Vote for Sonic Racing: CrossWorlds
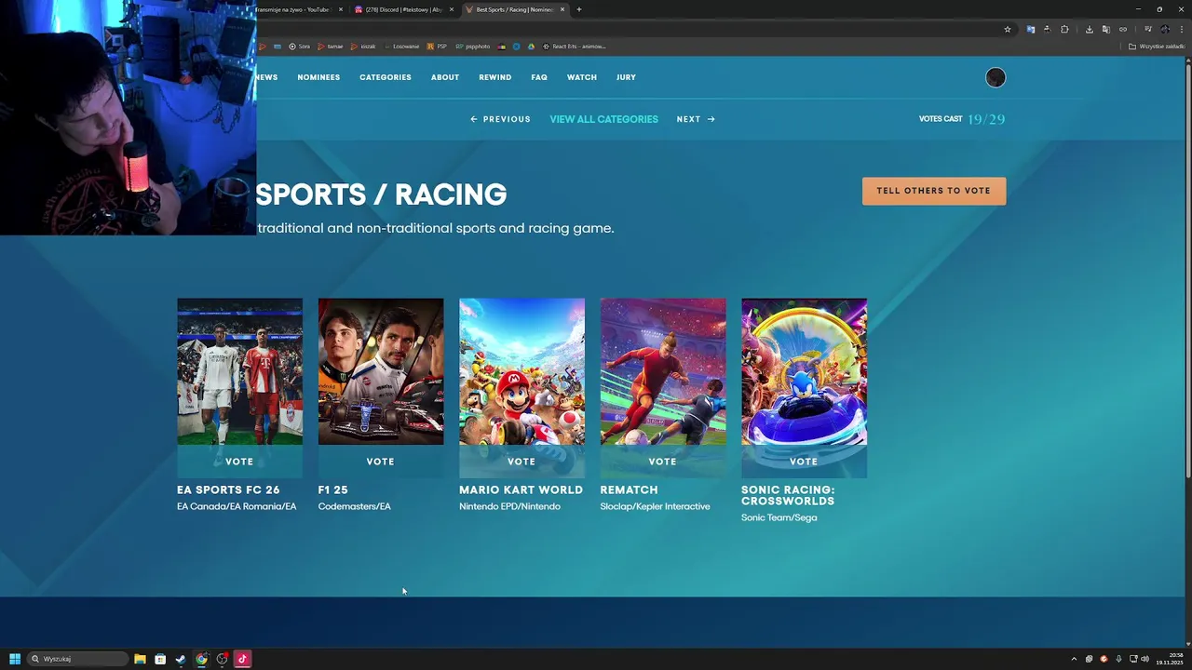This screenshot has width=1192, height=670. point(804,462)
